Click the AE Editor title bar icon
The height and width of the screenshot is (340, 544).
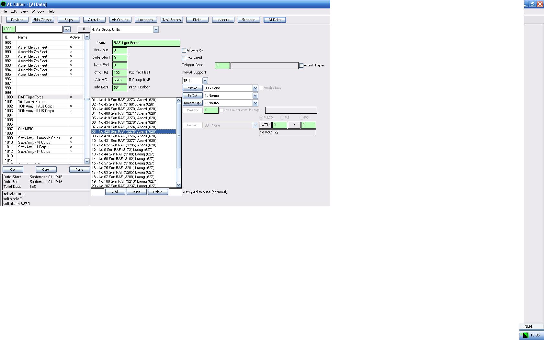(x=3, y=4)
